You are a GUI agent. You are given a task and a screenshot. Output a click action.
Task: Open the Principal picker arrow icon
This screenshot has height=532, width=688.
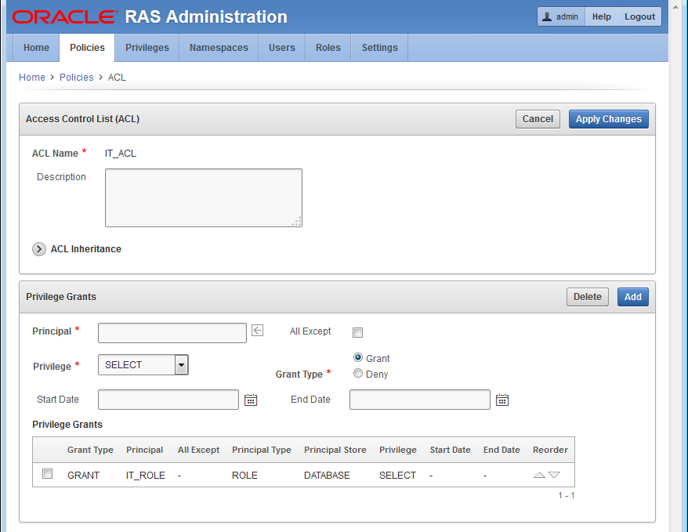coord(258,331)
